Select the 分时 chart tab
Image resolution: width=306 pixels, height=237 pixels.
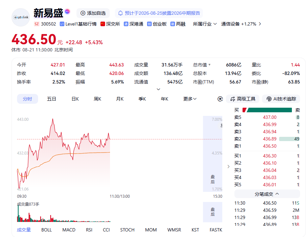(x=28, y=99)
